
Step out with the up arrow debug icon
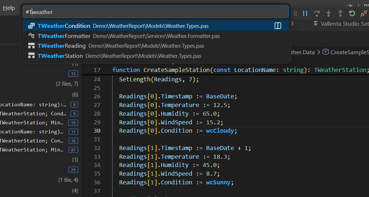pyautogui.click(x=340, y=13)
